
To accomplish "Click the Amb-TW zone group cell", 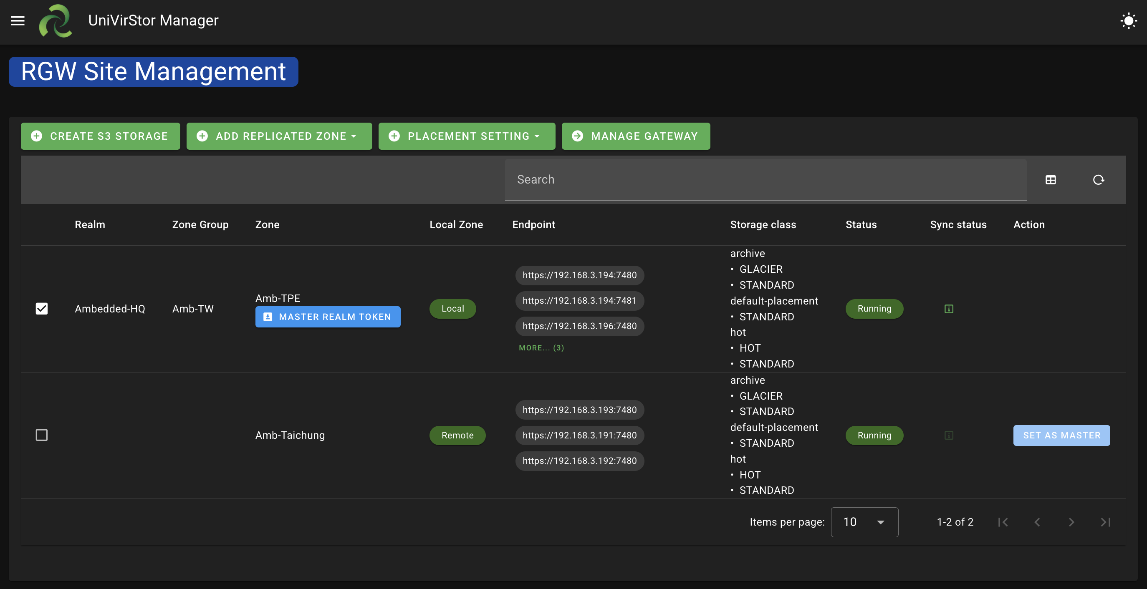I will pyautogui.click(x=193, y=309).
